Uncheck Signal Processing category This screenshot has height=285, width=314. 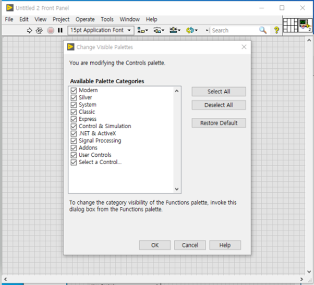tap(74, 141)
